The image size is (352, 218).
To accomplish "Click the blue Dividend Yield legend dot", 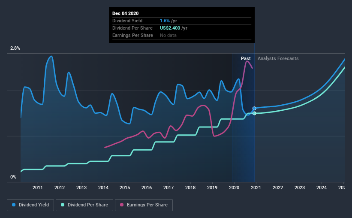I will coord(14,205).
